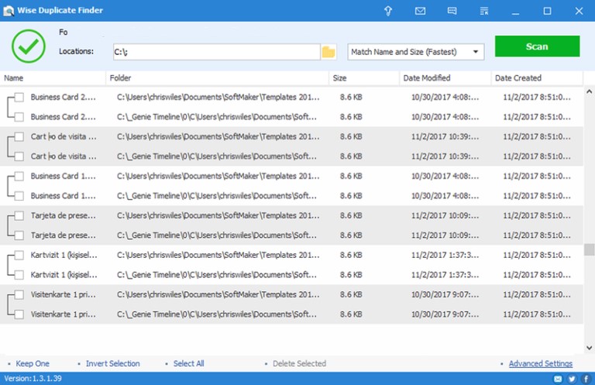Check Tarjeta de prese in SoftMaker Templates folder
595x385 pixels.
click(x=19, y=215)
